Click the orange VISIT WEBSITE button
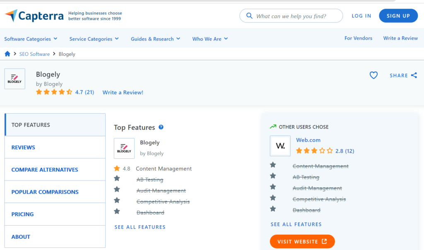This screenshot has height=250, width=424. (x=302, y=241)
